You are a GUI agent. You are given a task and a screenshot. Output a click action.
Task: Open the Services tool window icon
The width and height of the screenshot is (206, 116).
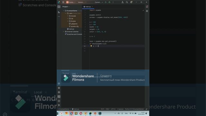59,92
